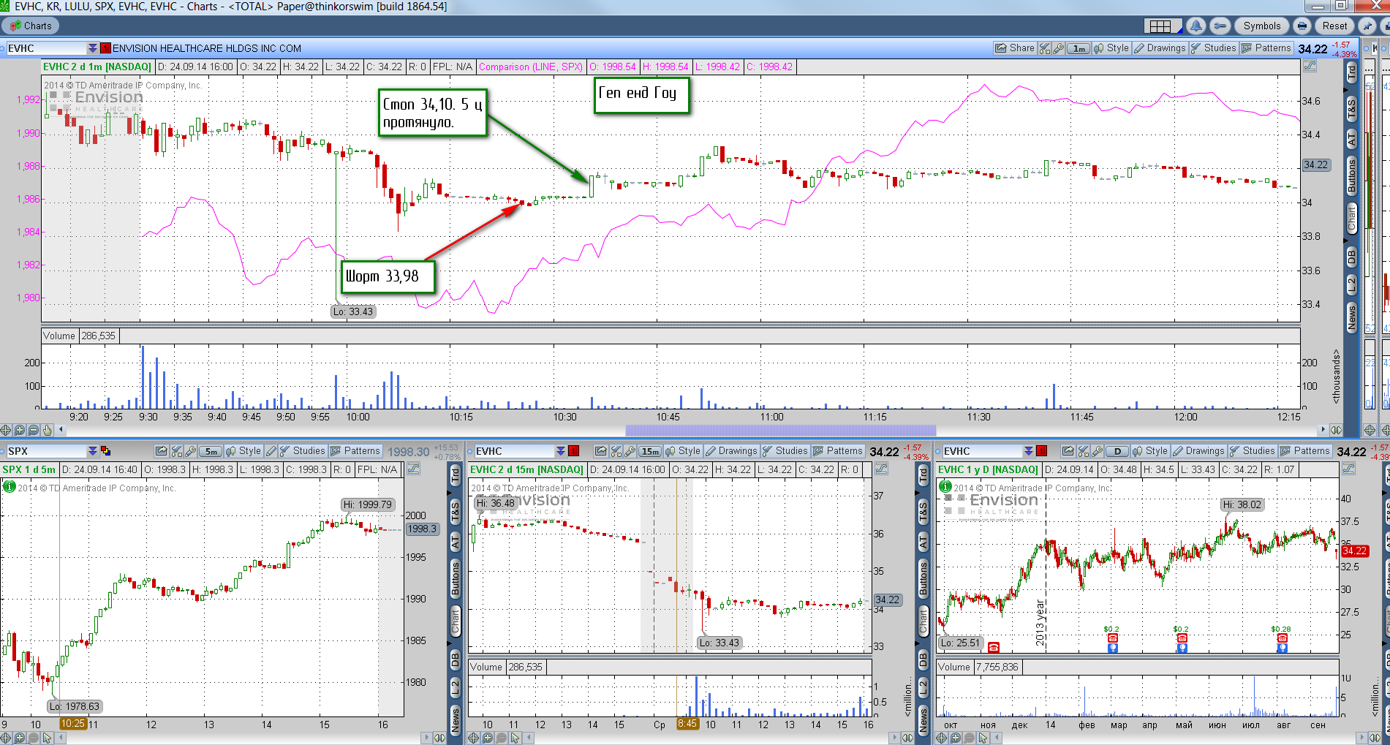This screenshot has width=1390, height=745.
Task: Toggle log scale icon on main chart
Action: pyautogui.click(x=1310, y=66)
